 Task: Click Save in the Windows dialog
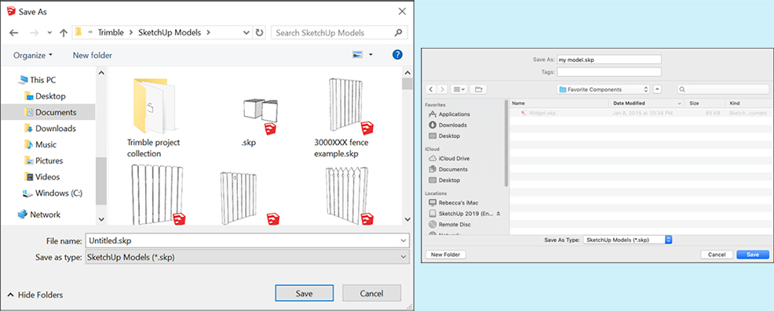304,293
